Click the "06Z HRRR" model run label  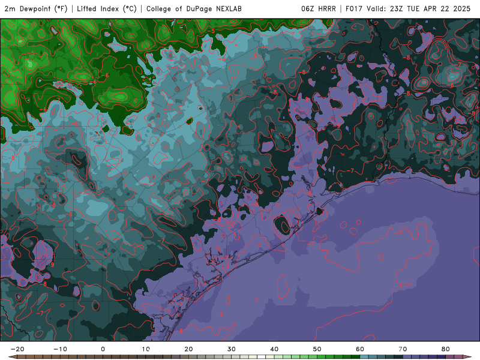click(x=319, y=9)
